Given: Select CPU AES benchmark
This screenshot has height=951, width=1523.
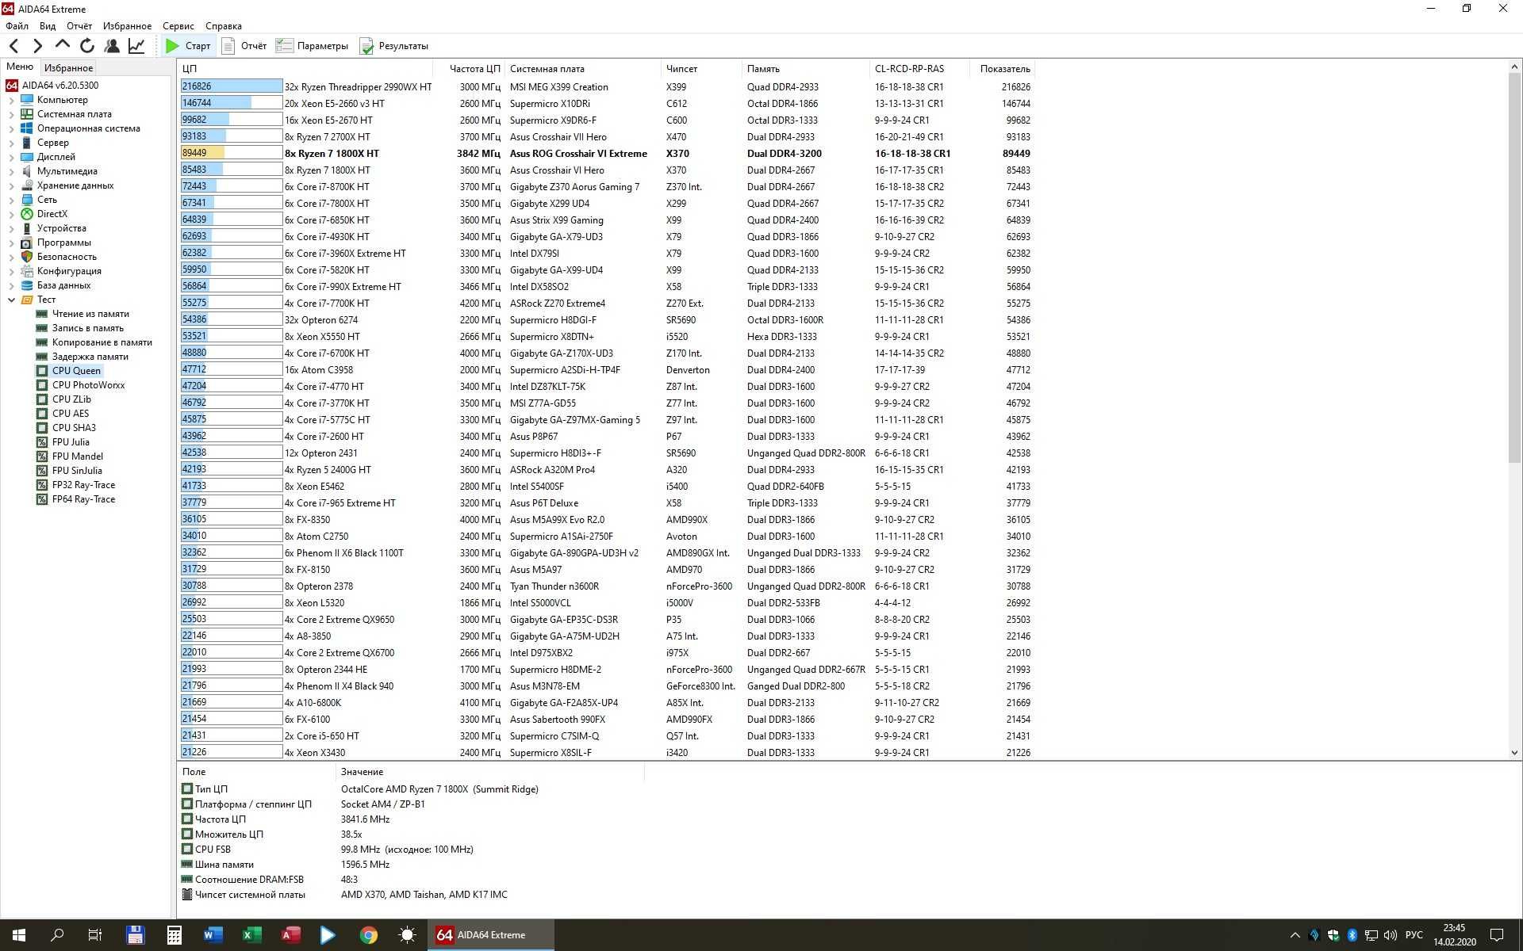Looking at the screenshot, I should [x=71, y=414].
